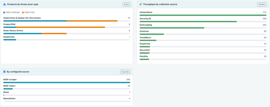Click the throughput collection source icon
This screenshot has height=107, width=270.
[141, 4]
